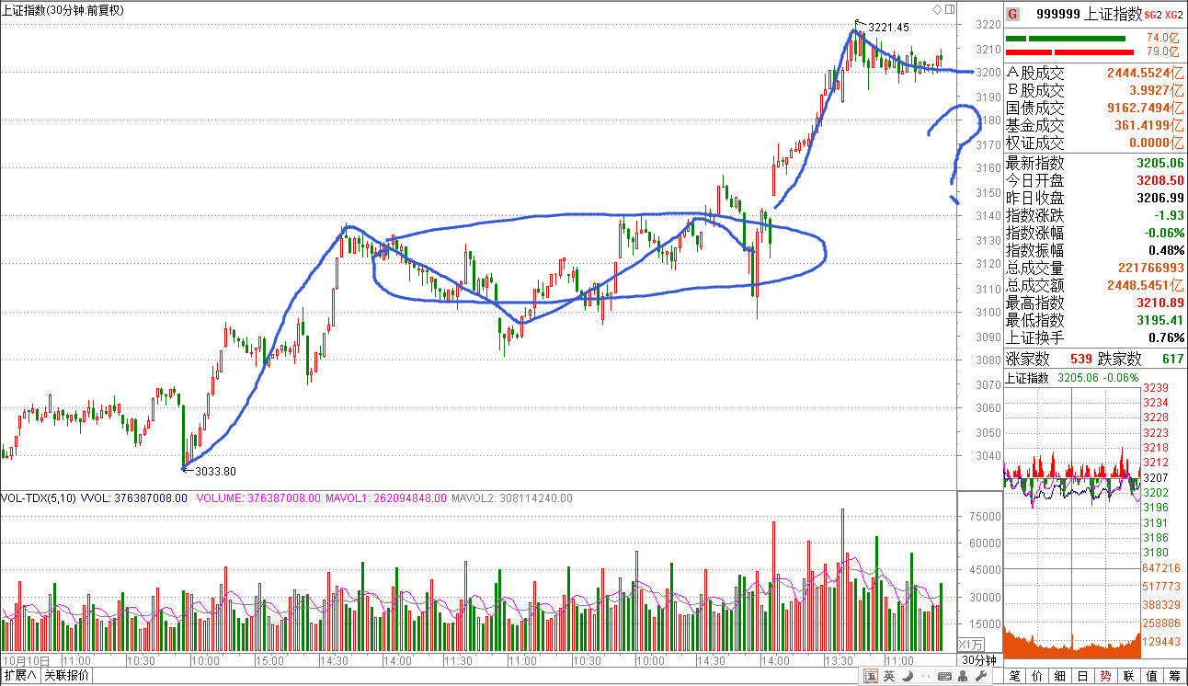Open the IME soft keyboard icon
This screenshot has width=1188, height=686.
[x=942, y=677]
